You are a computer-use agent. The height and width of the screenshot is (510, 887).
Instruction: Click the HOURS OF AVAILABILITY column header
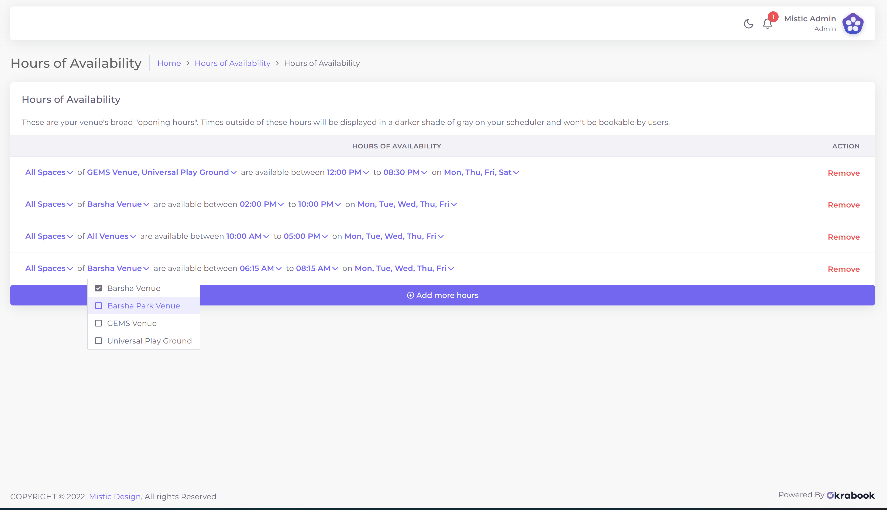(x=396, y=147)
